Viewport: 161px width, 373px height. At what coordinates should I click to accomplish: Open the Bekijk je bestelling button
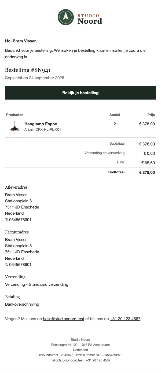(80, 93)
